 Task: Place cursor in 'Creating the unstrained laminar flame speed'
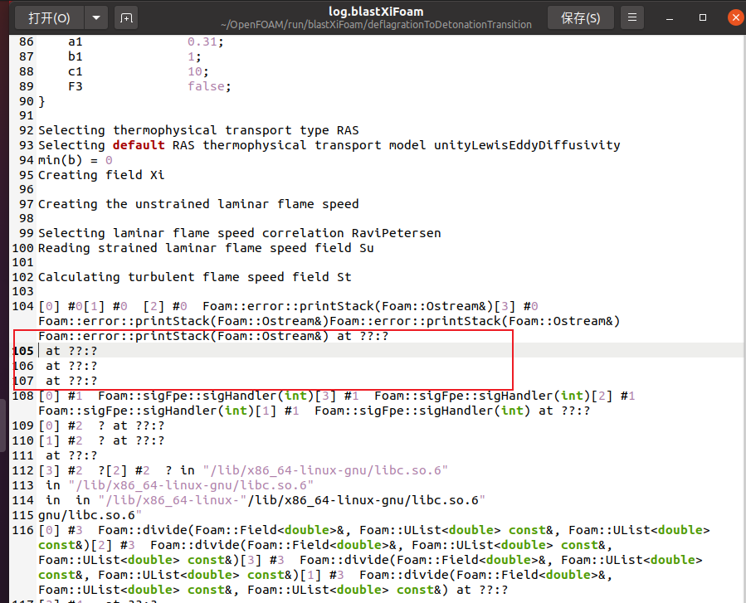pos(198,204)
